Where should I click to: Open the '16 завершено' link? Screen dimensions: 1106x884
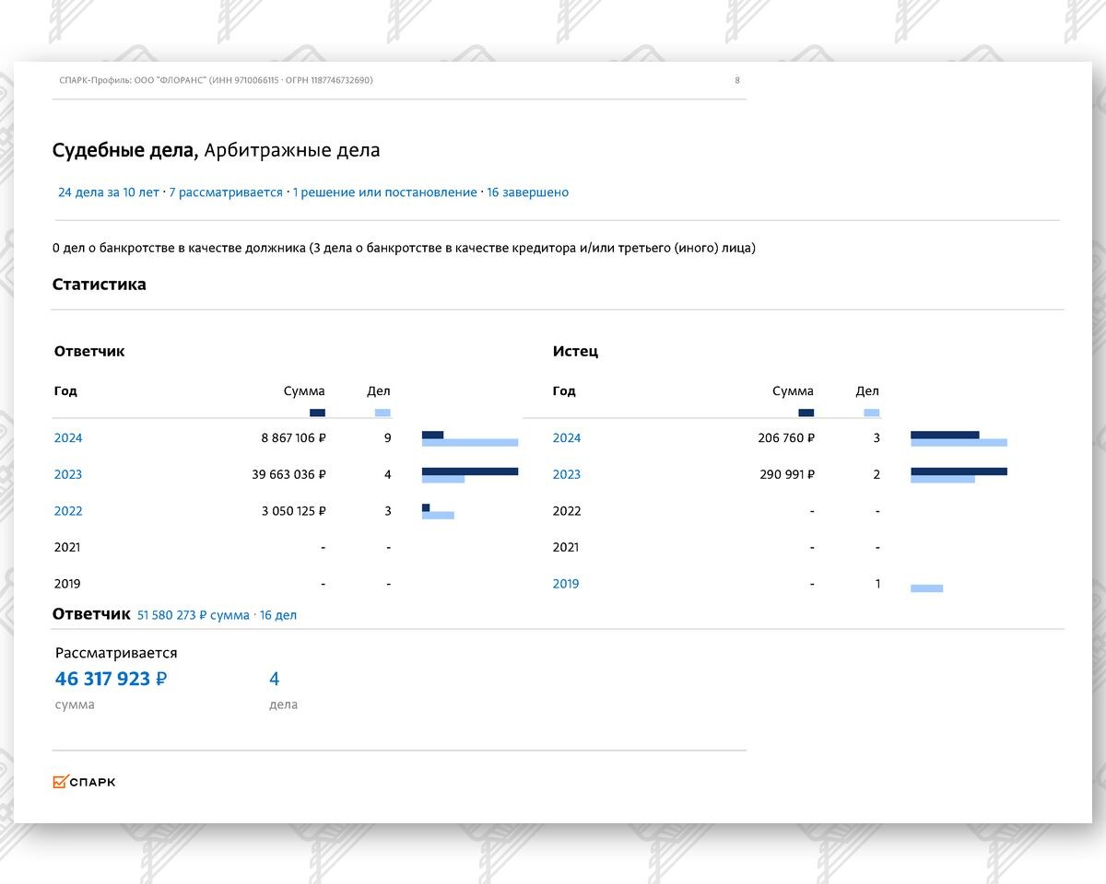527,192
